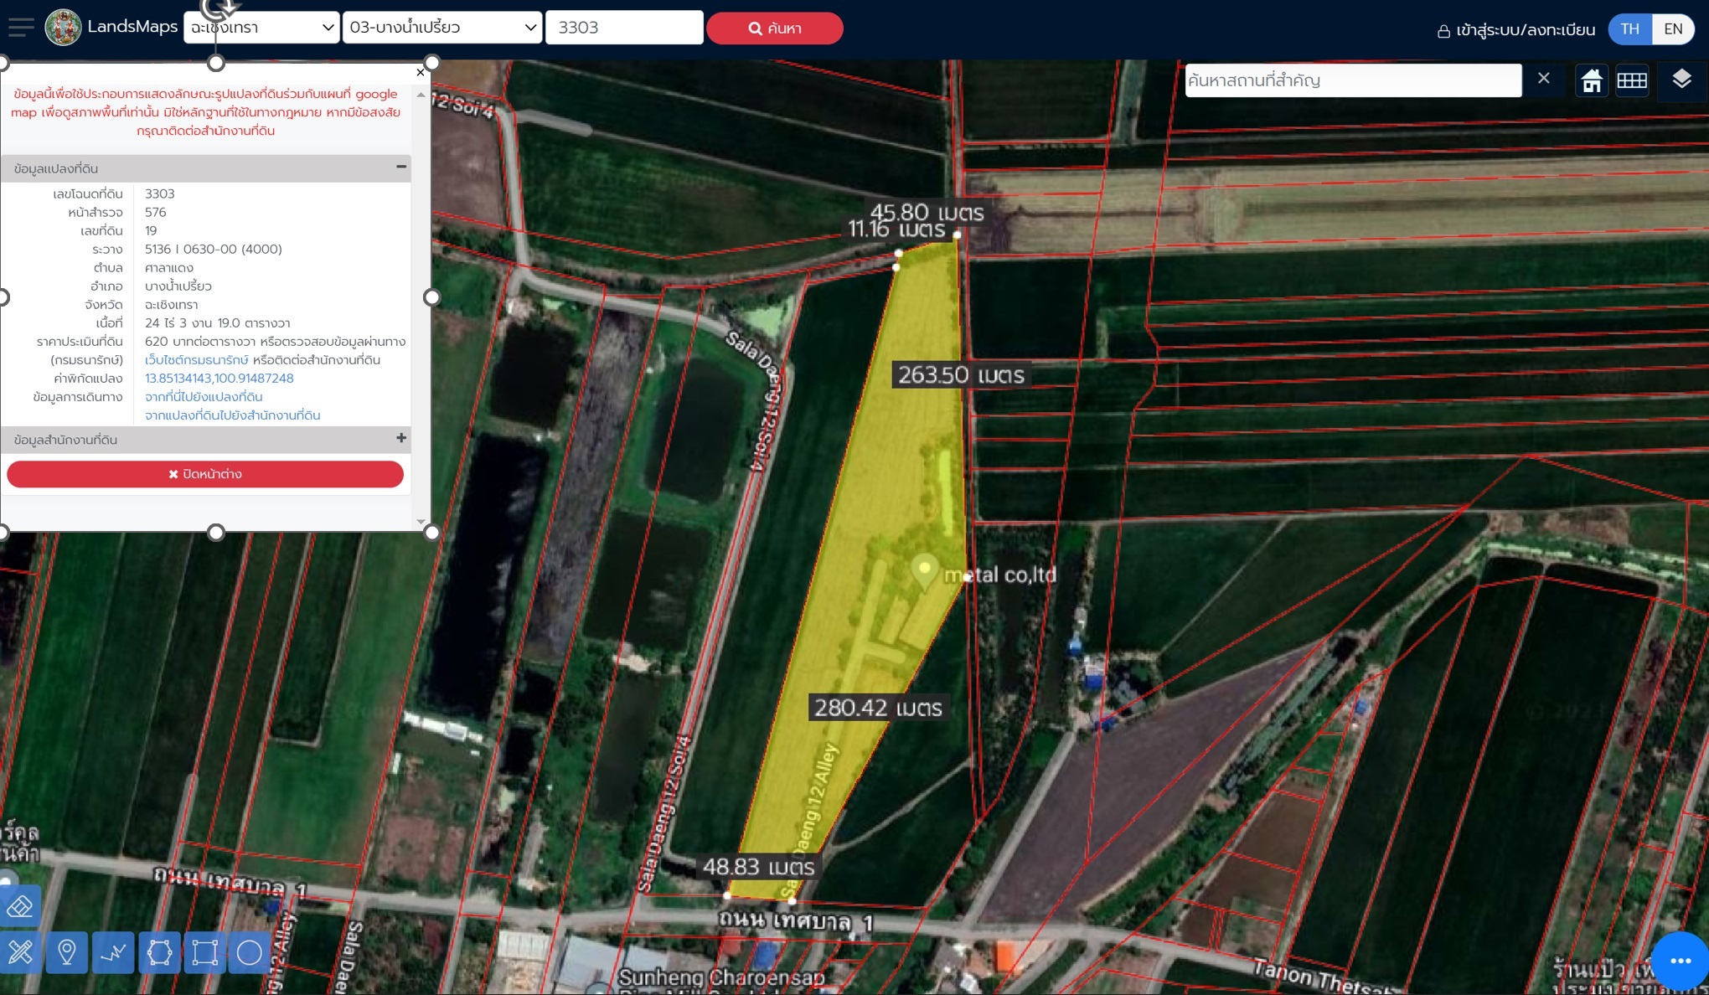Open the login/register link เข้าสู่ระบบ/ลงทะเบียน
Viewport: 1709px width, 995px height.
point(1516,30)
